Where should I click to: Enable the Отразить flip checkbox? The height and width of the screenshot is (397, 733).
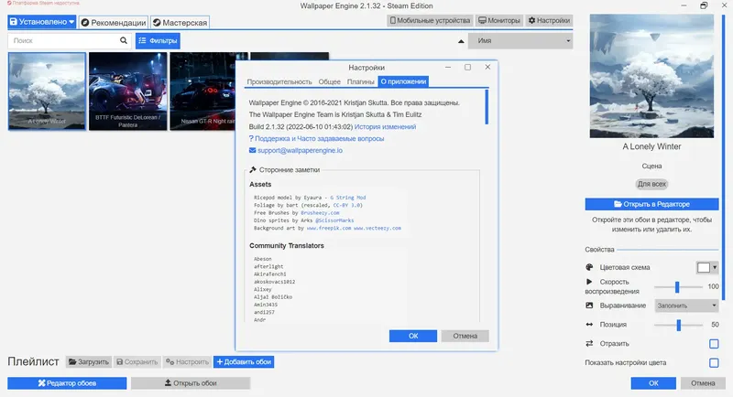point(714,344)
